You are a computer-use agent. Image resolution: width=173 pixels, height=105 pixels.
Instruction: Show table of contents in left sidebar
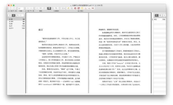14,15
